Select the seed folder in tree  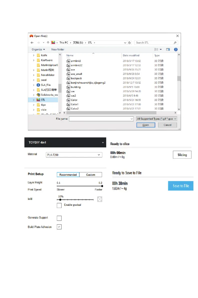(x=44, y=80)
